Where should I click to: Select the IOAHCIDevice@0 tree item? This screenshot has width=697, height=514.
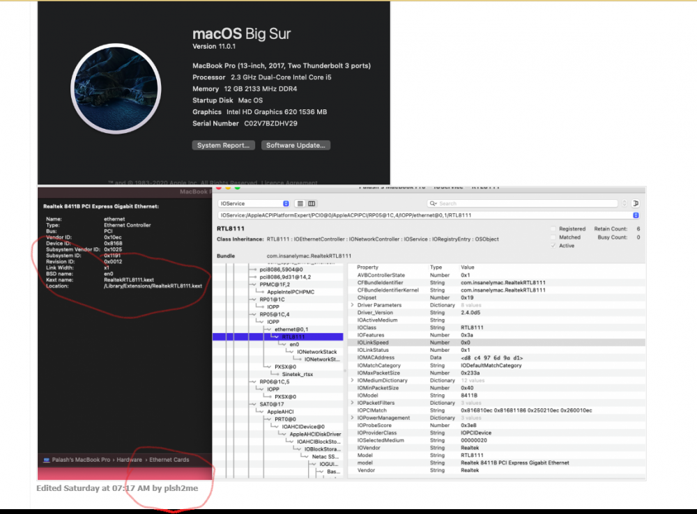[303, 427]
